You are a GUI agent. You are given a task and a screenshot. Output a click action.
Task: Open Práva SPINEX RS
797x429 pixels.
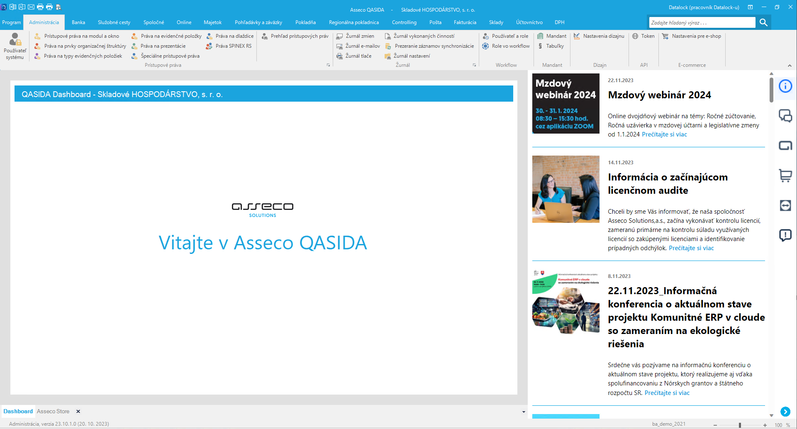point(229,46)
